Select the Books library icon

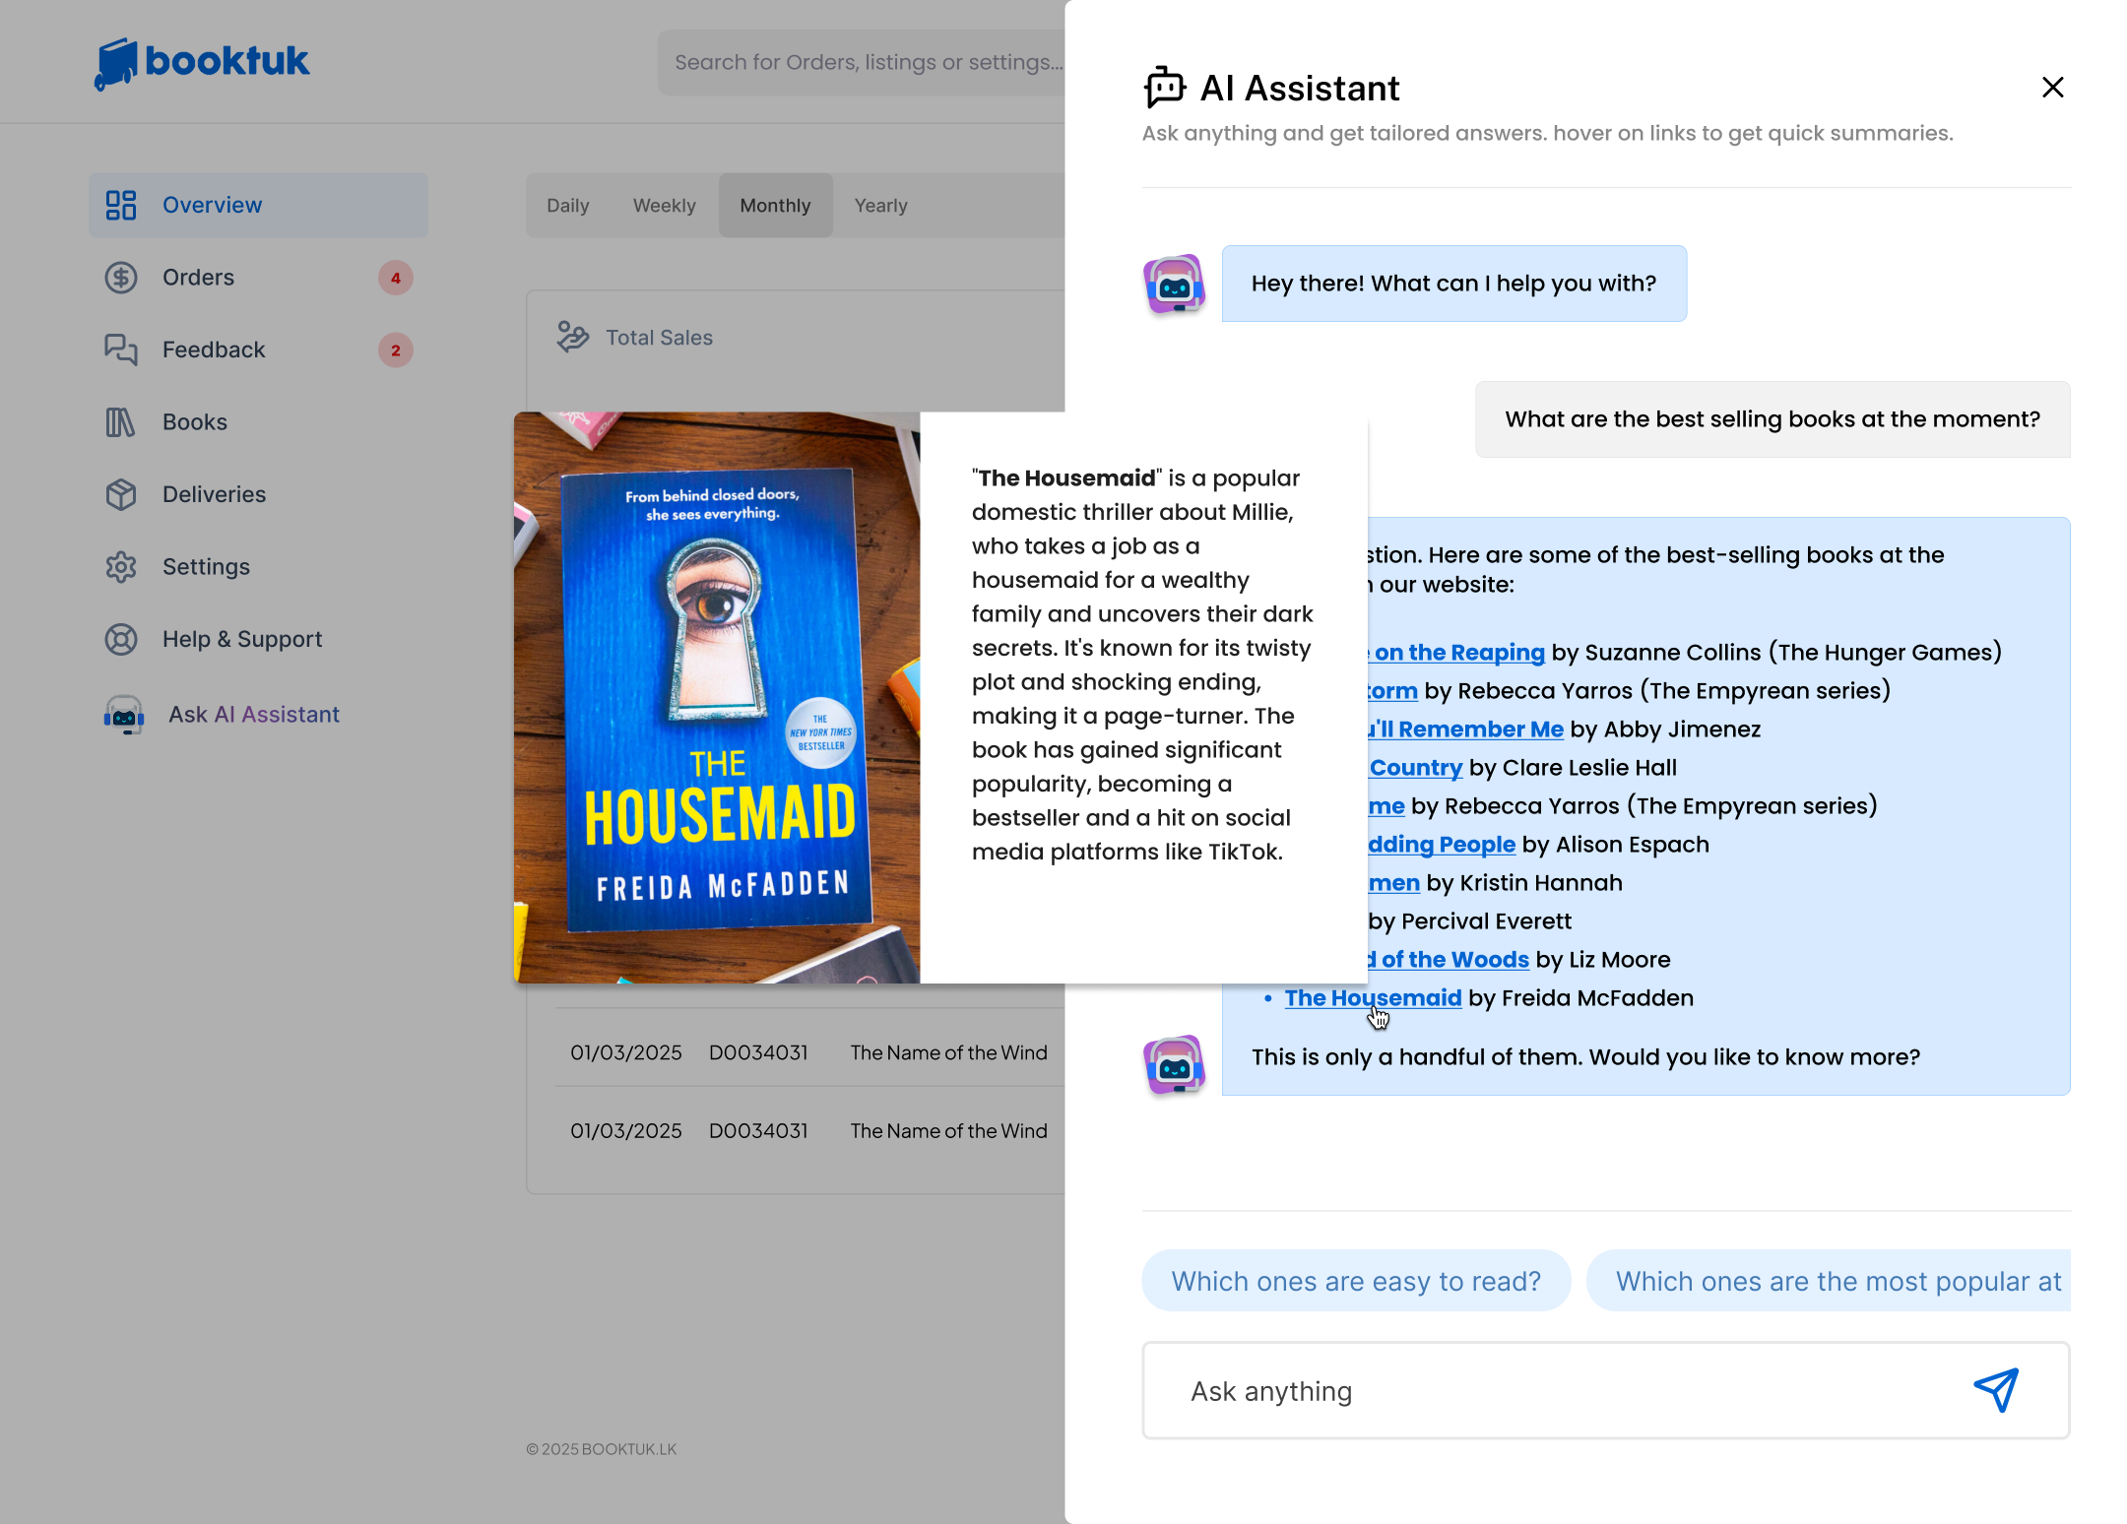point(121,422)
